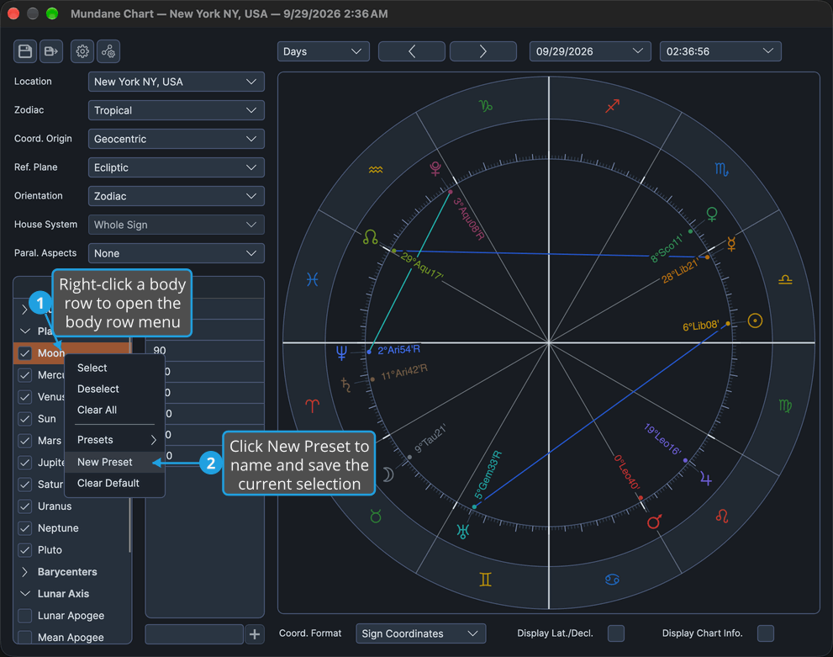This screenshot has width=833, height=657.
Task: Click the Pisces sign symbol
Action: pyautogui.click(x=313, y=279)
